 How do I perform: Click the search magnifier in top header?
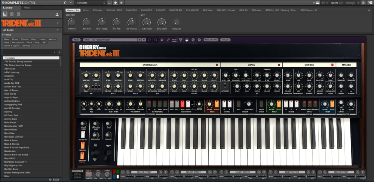65,3
